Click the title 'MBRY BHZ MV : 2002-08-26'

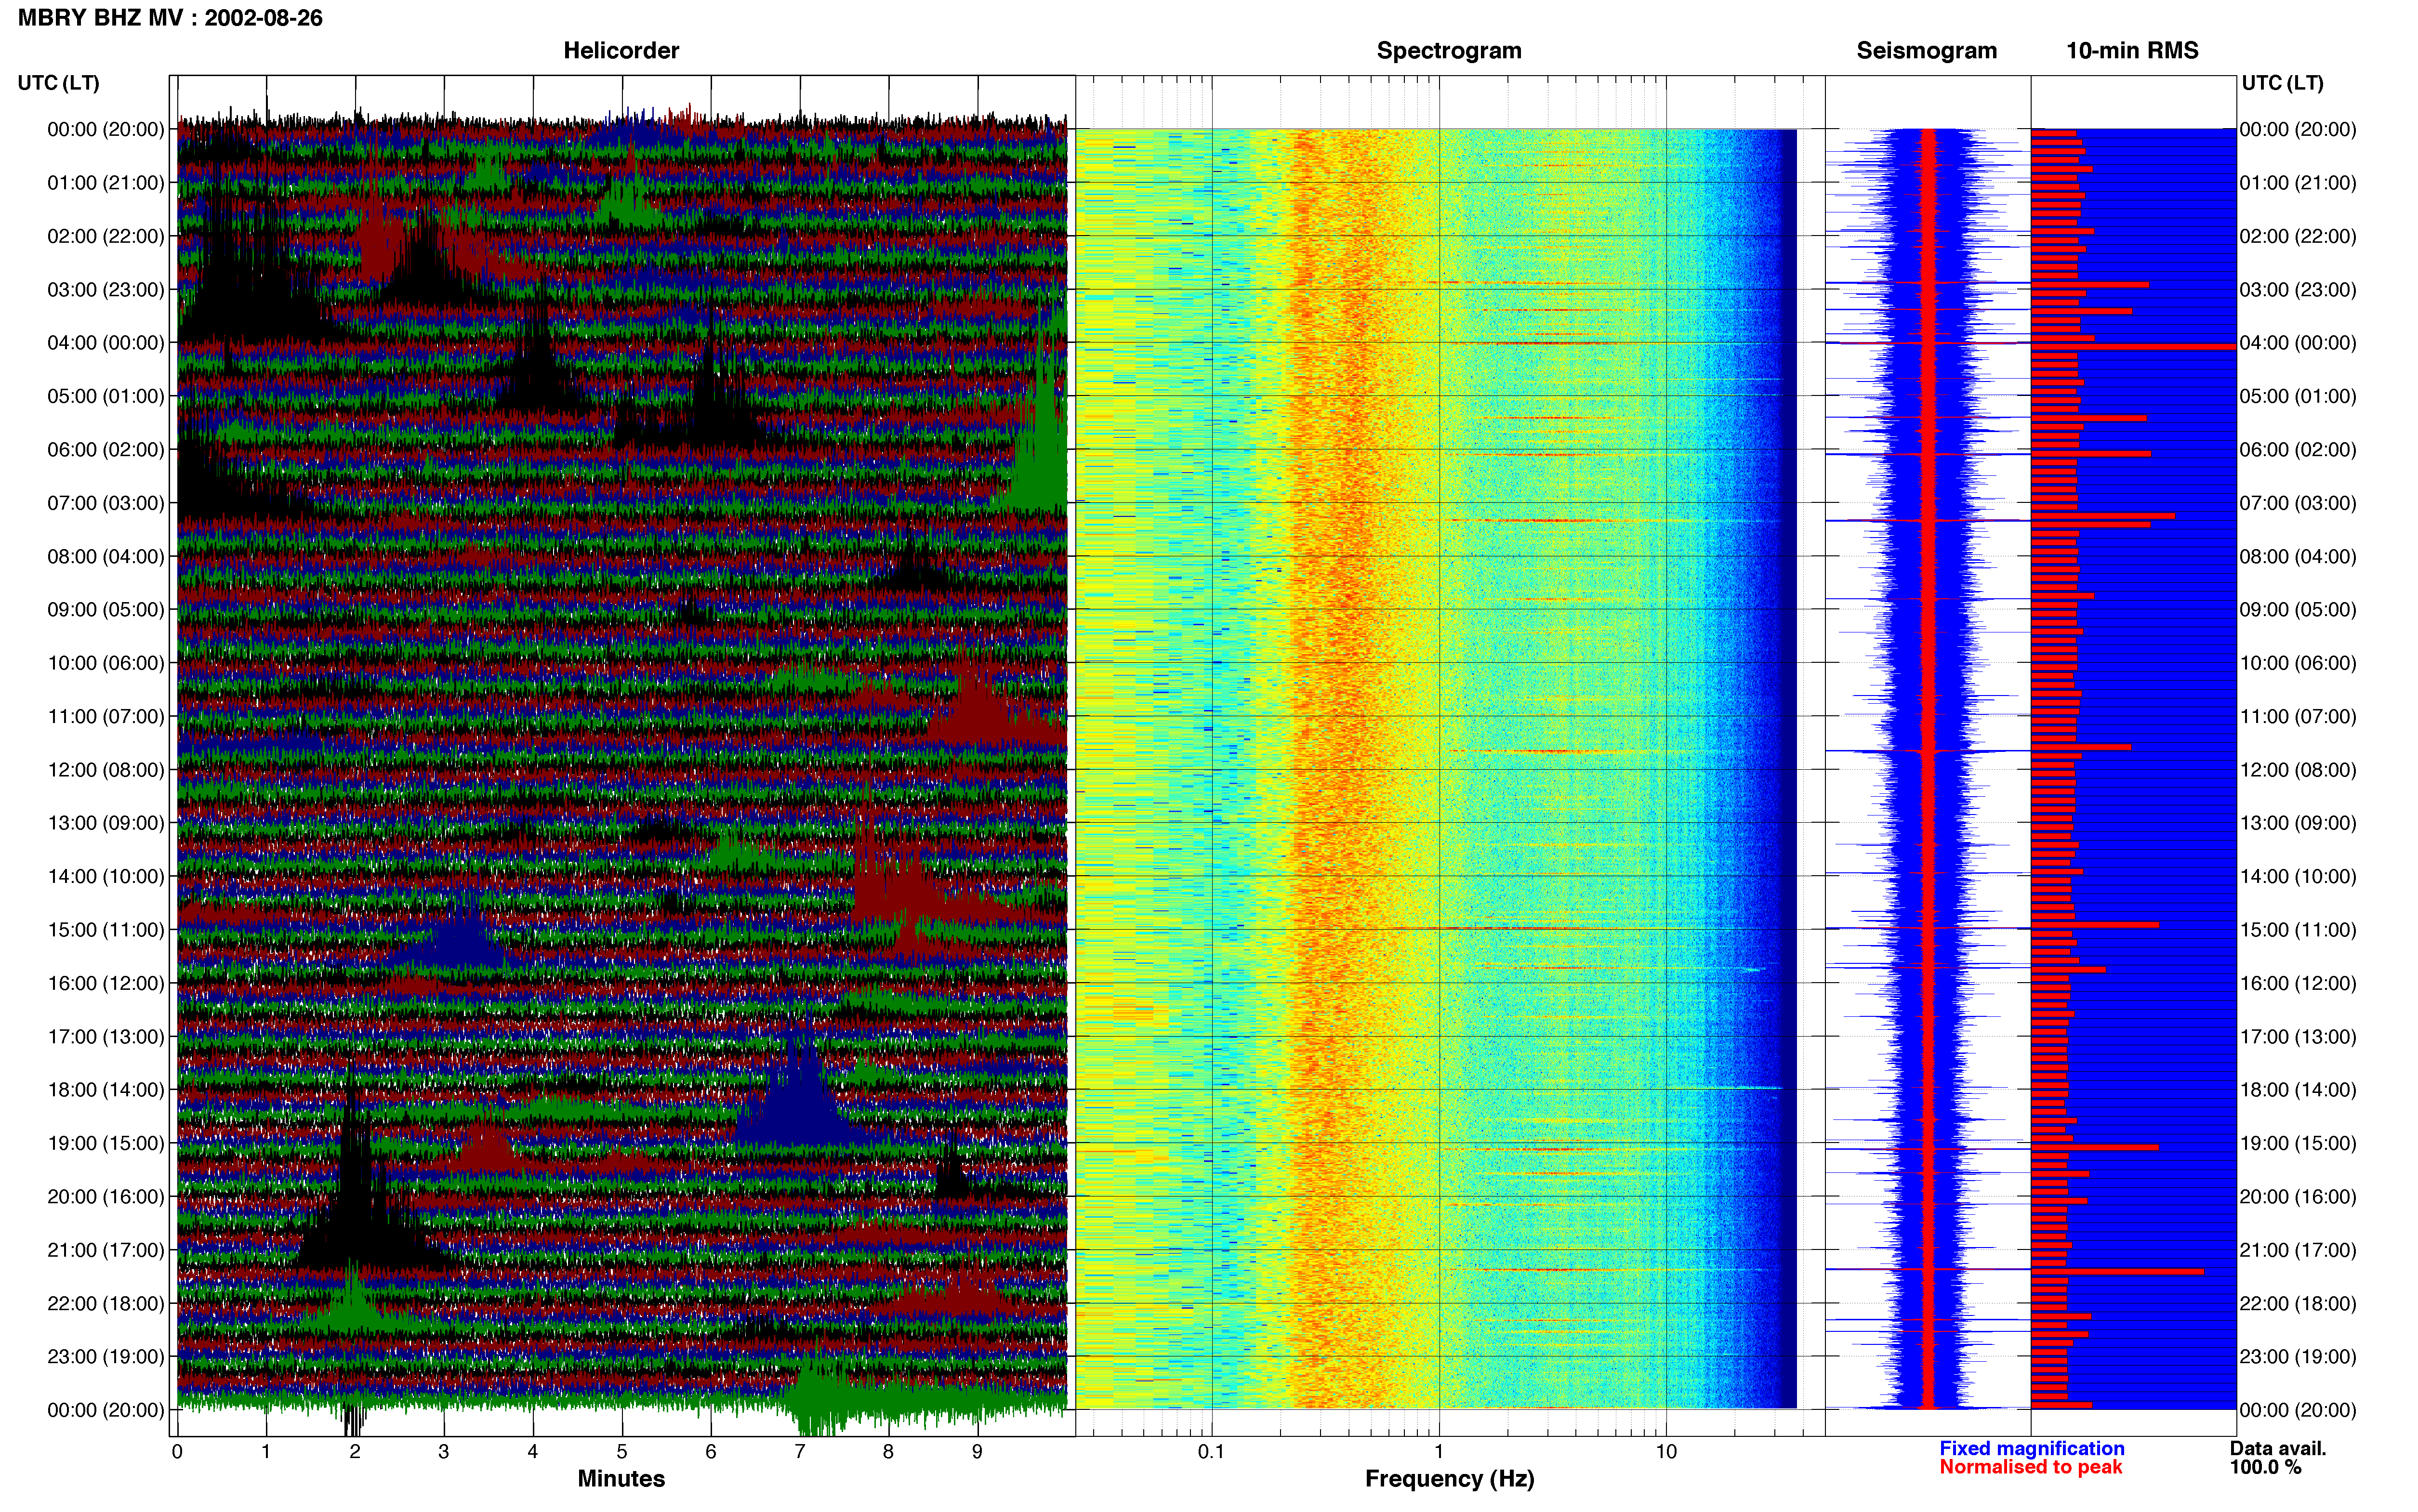click(170, 18)
